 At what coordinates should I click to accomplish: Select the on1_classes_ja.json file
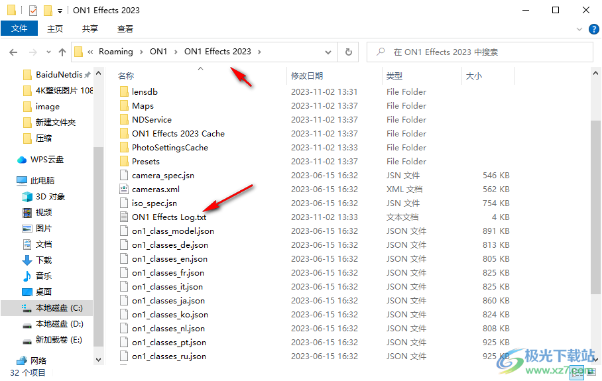click(168, 300)
